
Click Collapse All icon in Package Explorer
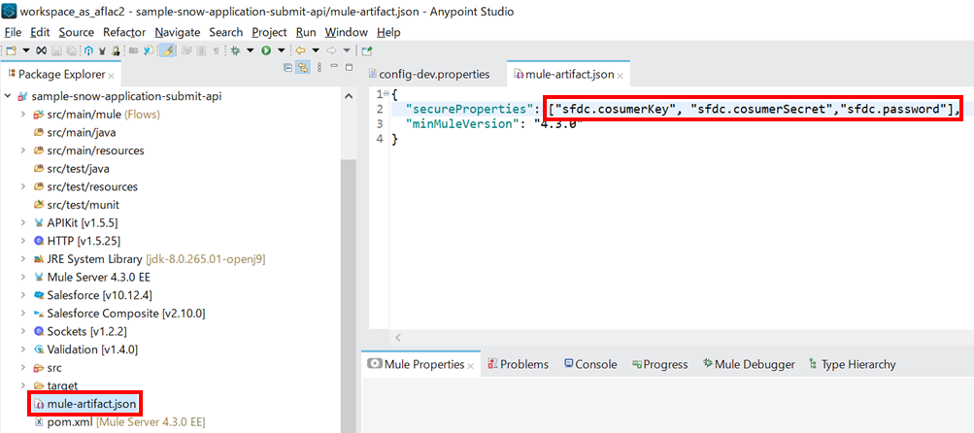click(x=287, y=67)
